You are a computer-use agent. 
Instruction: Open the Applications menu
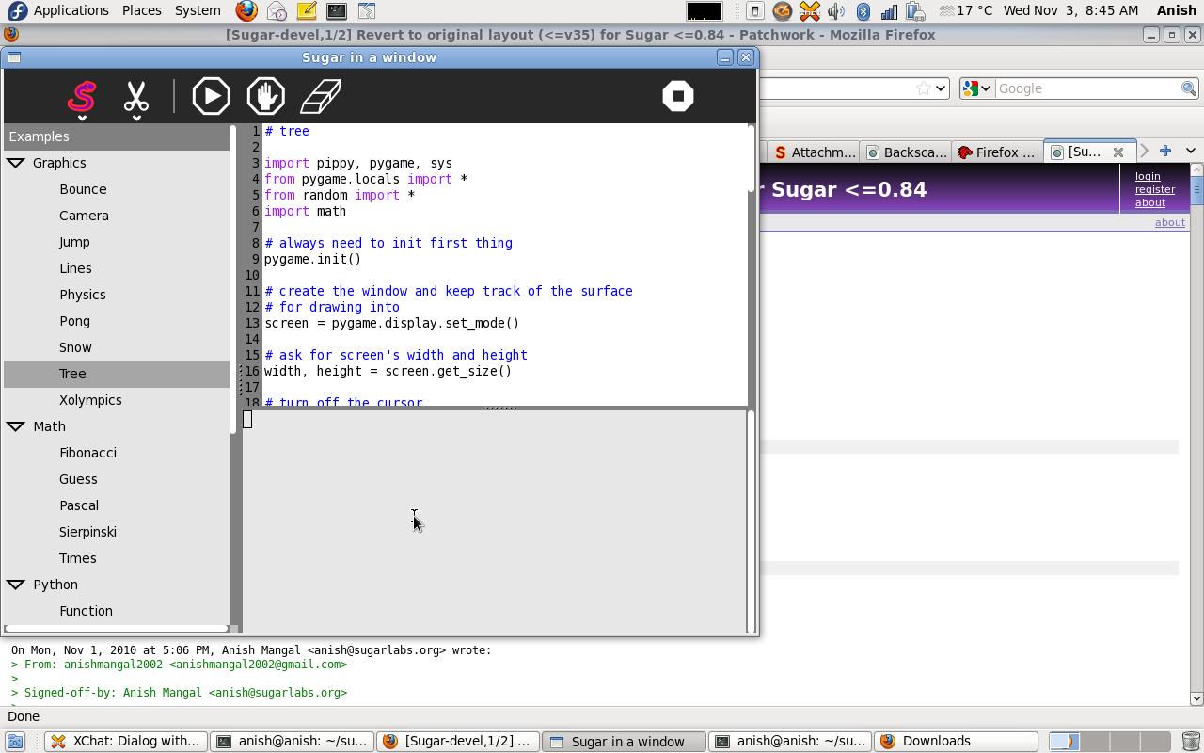(71, 10)
